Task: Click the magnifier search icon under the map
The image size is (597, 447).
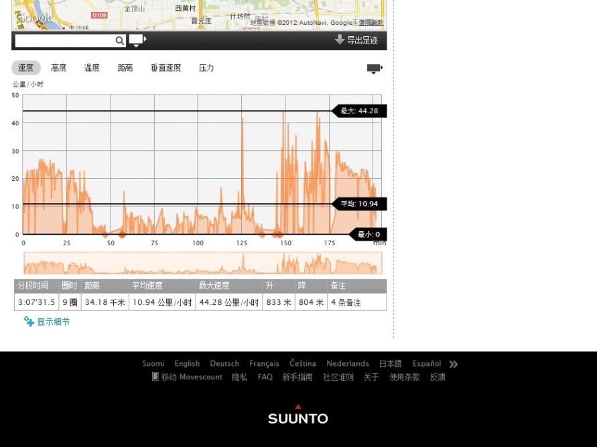Action: pyautogui.click(x=119, y=41)
